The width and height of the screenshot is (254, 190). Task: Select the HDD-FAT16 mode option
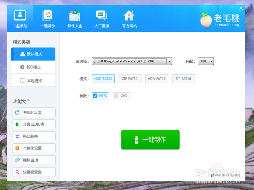(156, 79)
